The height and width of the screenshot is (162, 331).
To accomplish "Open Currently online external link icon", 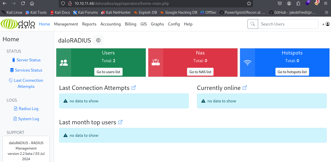I will 245,88.
